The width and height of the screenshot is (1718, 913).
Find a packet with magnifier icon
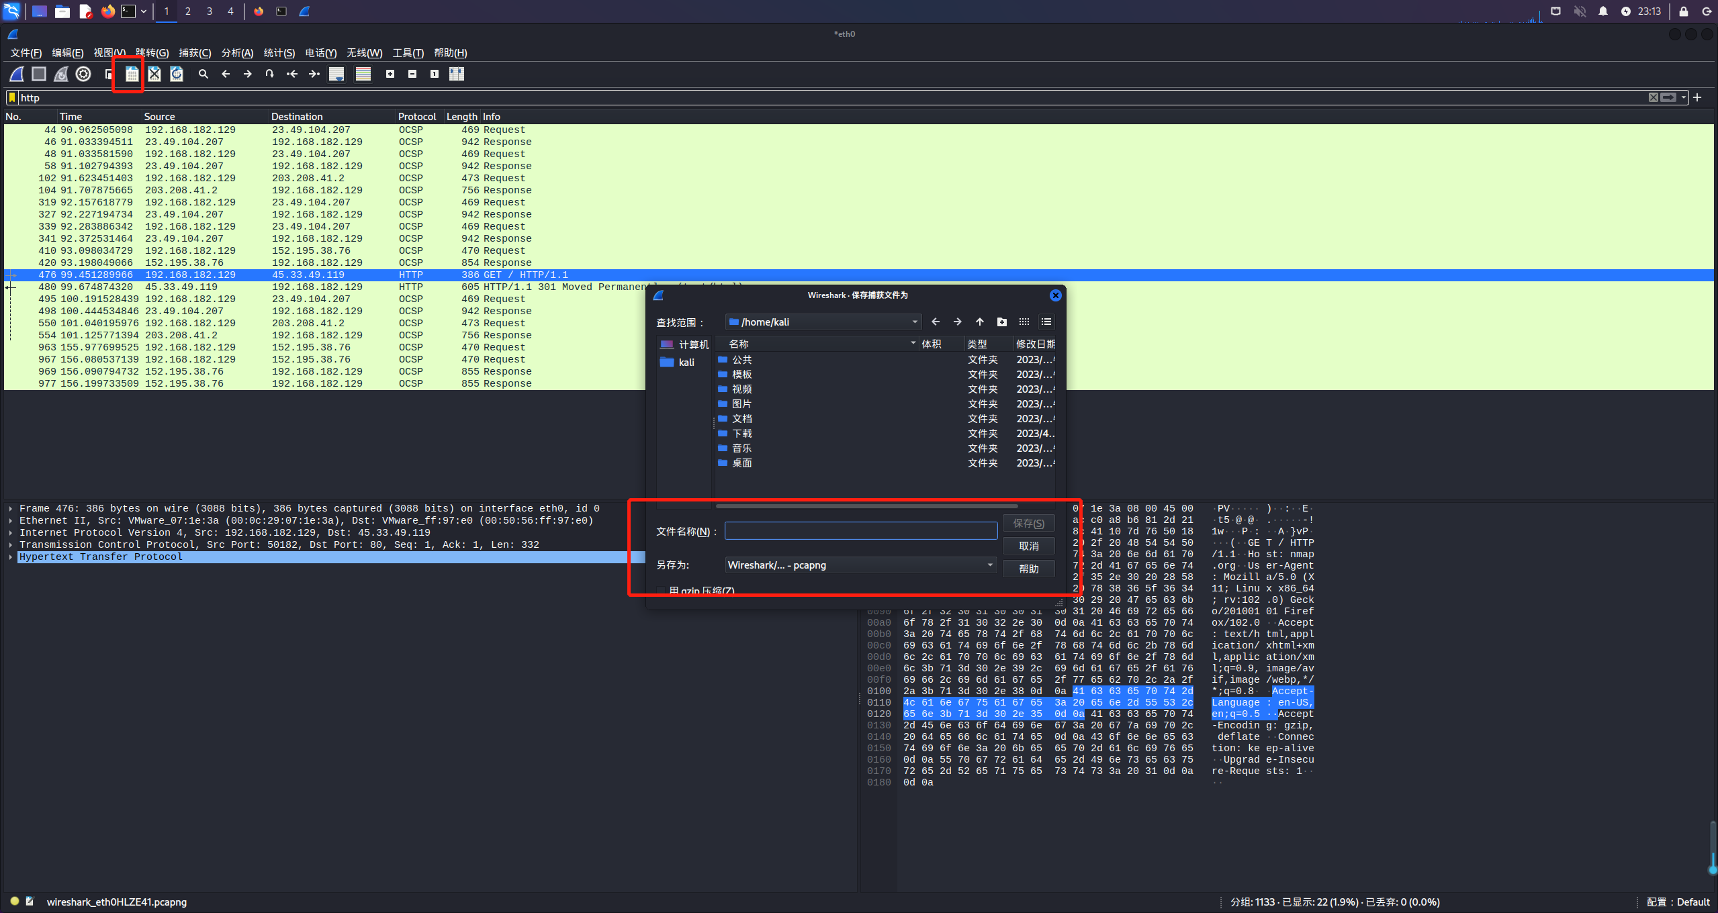click(x=203, y=74)
